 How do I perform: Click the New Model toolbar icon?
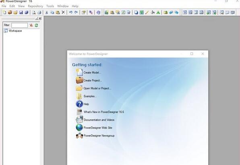4,12
